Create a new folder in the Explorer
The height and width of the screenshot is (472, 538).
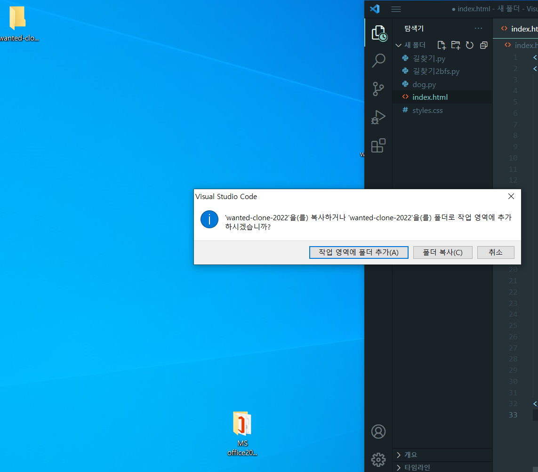(456, 45)
